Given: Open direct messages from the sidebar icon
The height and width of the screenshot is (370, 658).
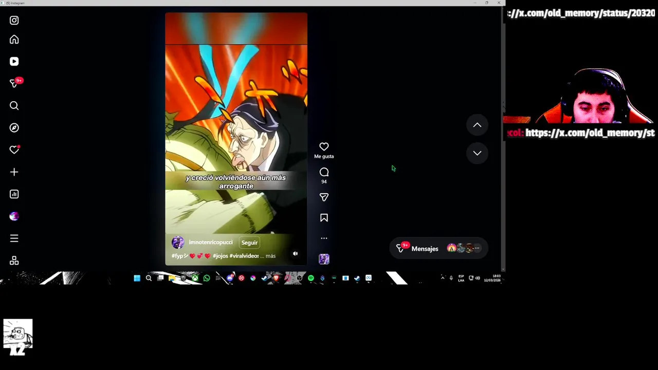Looking at the screenshot, I should coord(15,83).
